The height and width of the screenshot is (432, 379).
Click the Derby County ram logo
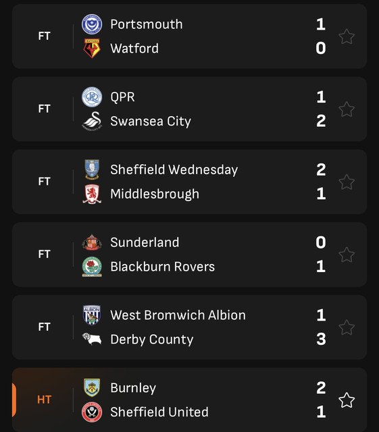pyautogui.click(x=92, y=339)
